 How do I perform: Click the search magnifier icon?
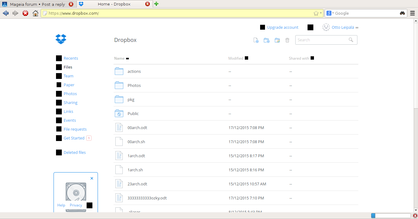pyautogui.click(x=351, y=40)
